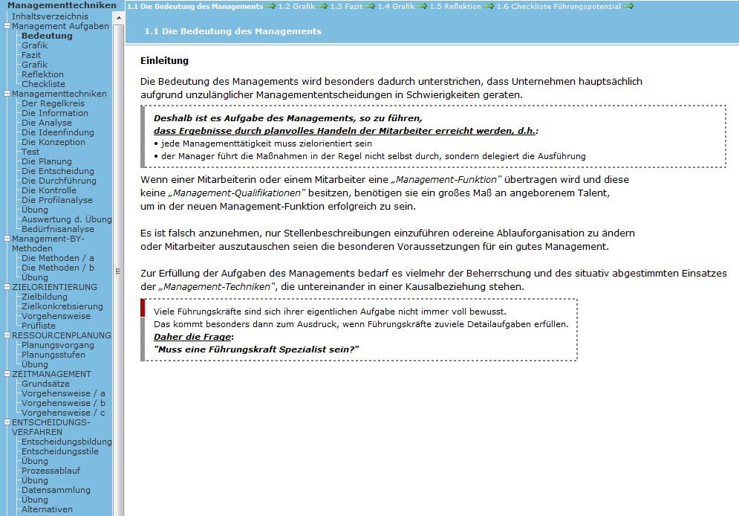This screenshot has height=516, width=739.
Task: Click the sidebar scrollbar thumb
Action: tap(119, 271)
